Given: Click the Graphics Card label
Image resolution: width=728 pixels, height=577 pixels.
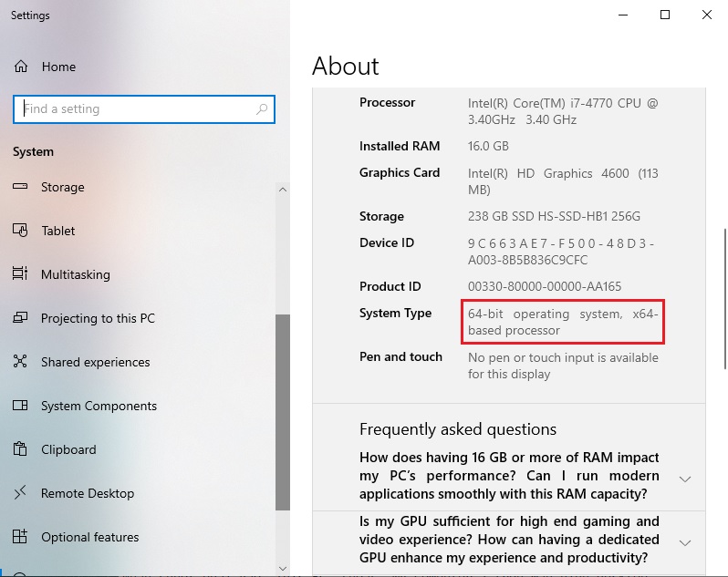Looking at the screenshot, I should [x=400, y=172].
